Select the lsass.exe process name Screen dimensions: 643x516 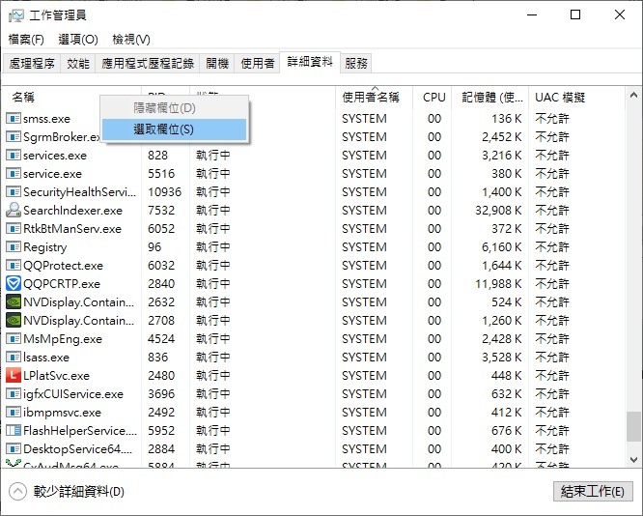pyautogui.click(x=46, y=358)
